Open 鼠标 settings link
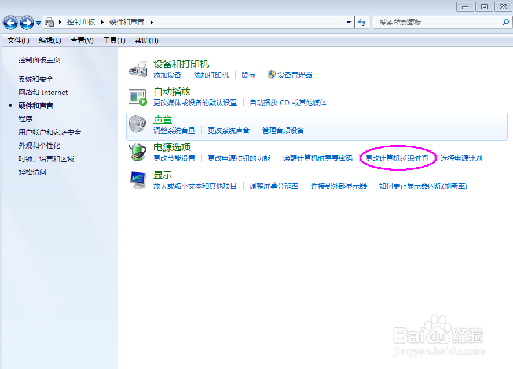Screen dimensions: 513x369 coord(248,75)
